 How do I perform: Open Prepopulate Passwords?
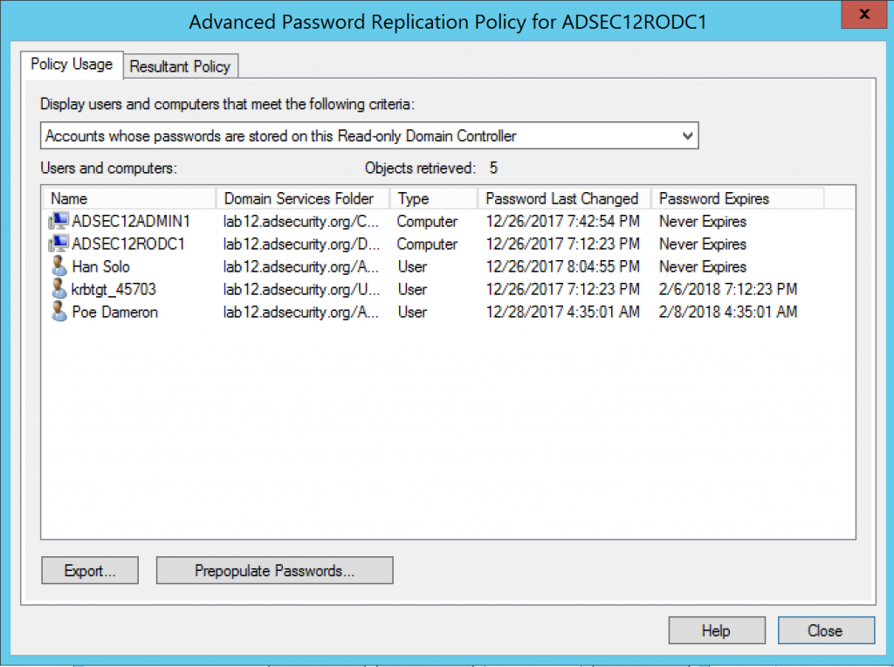(274, 570)
